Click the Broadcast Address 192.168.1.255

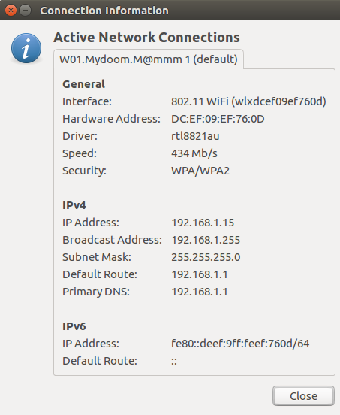tap(206, 240)
